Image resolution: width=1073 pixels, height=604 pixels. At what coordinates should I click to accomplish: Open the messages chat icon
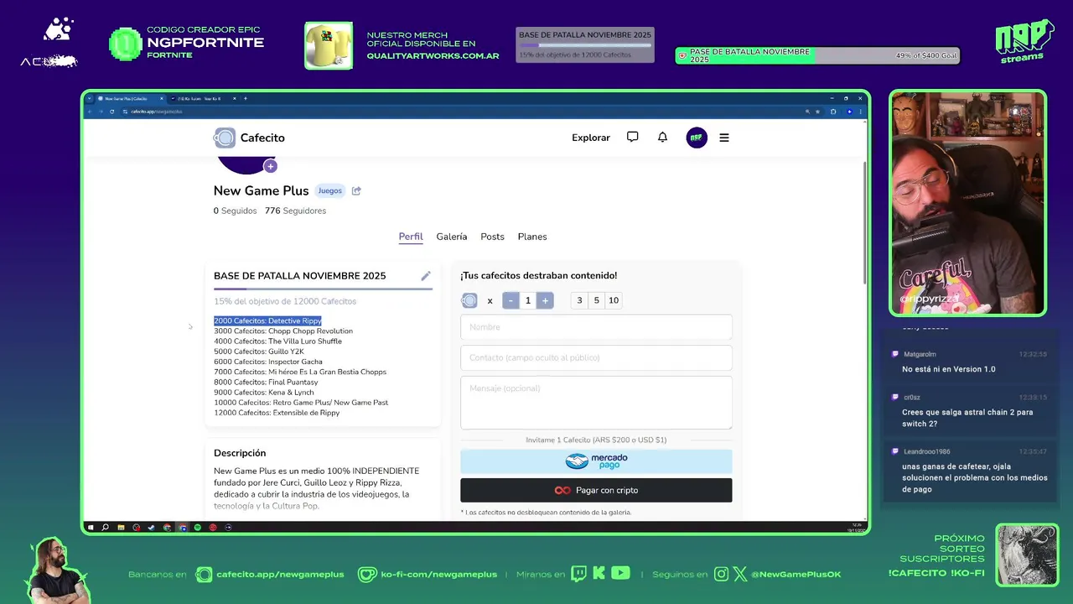click(x=633, y=137)
